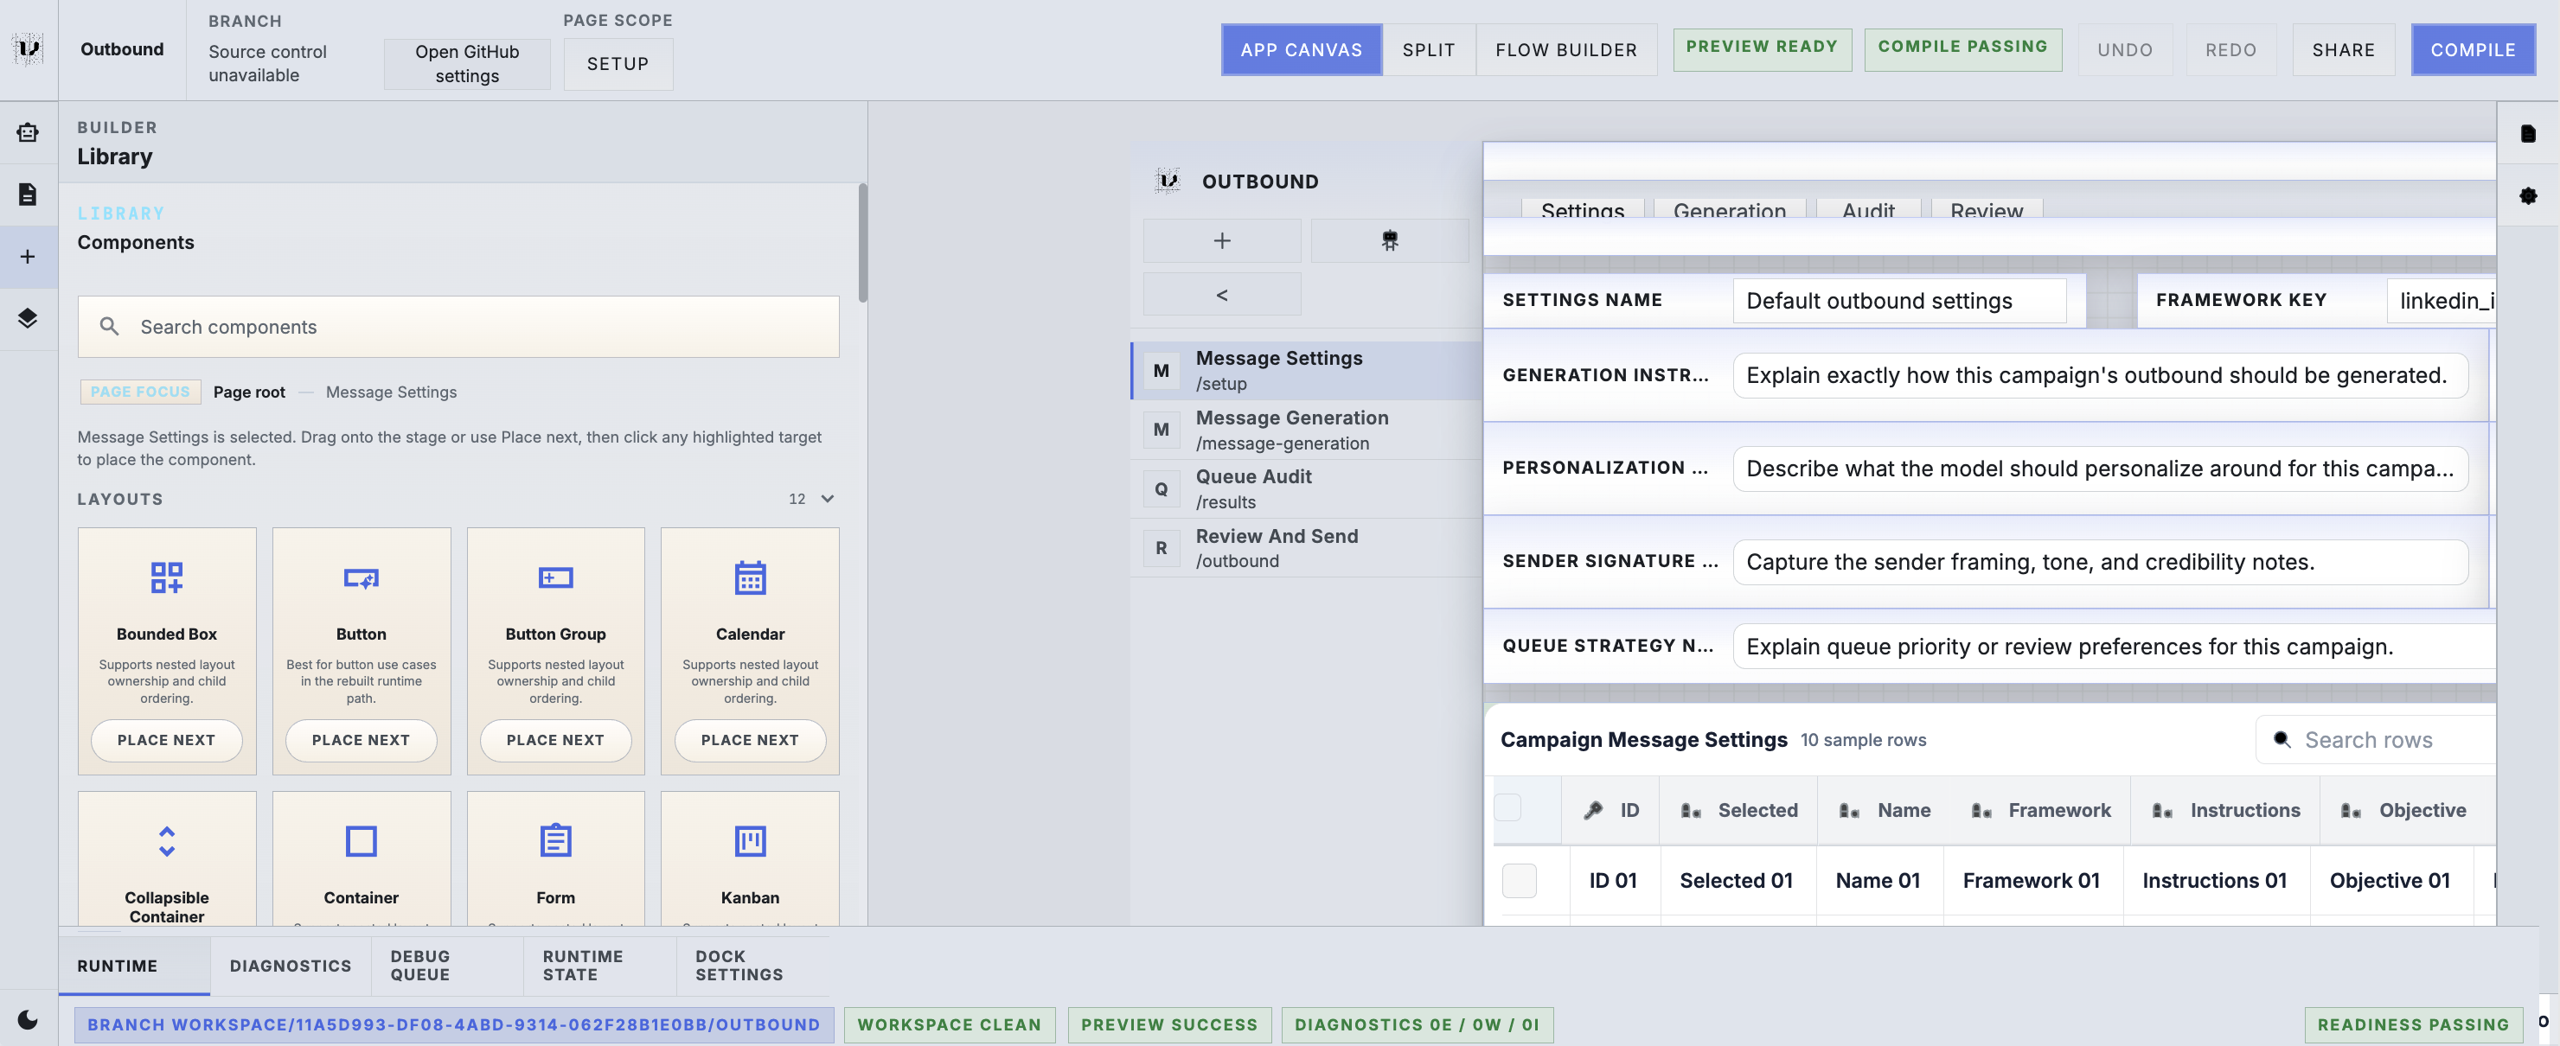Click the plus icon in the Outbound panel
The image size is (2560, 1046).
click(1221, 240)
